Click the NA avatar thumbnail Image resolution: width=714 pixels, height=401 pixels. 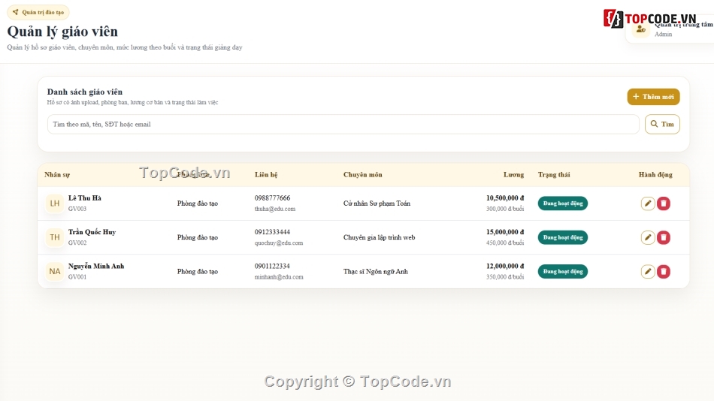(x=55, y=271)
